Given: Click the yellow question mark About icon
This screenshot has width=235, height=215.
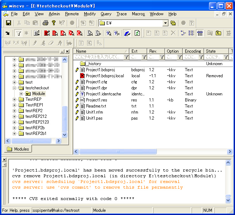Looking at the screenshot, I should [x=54, y=23].
